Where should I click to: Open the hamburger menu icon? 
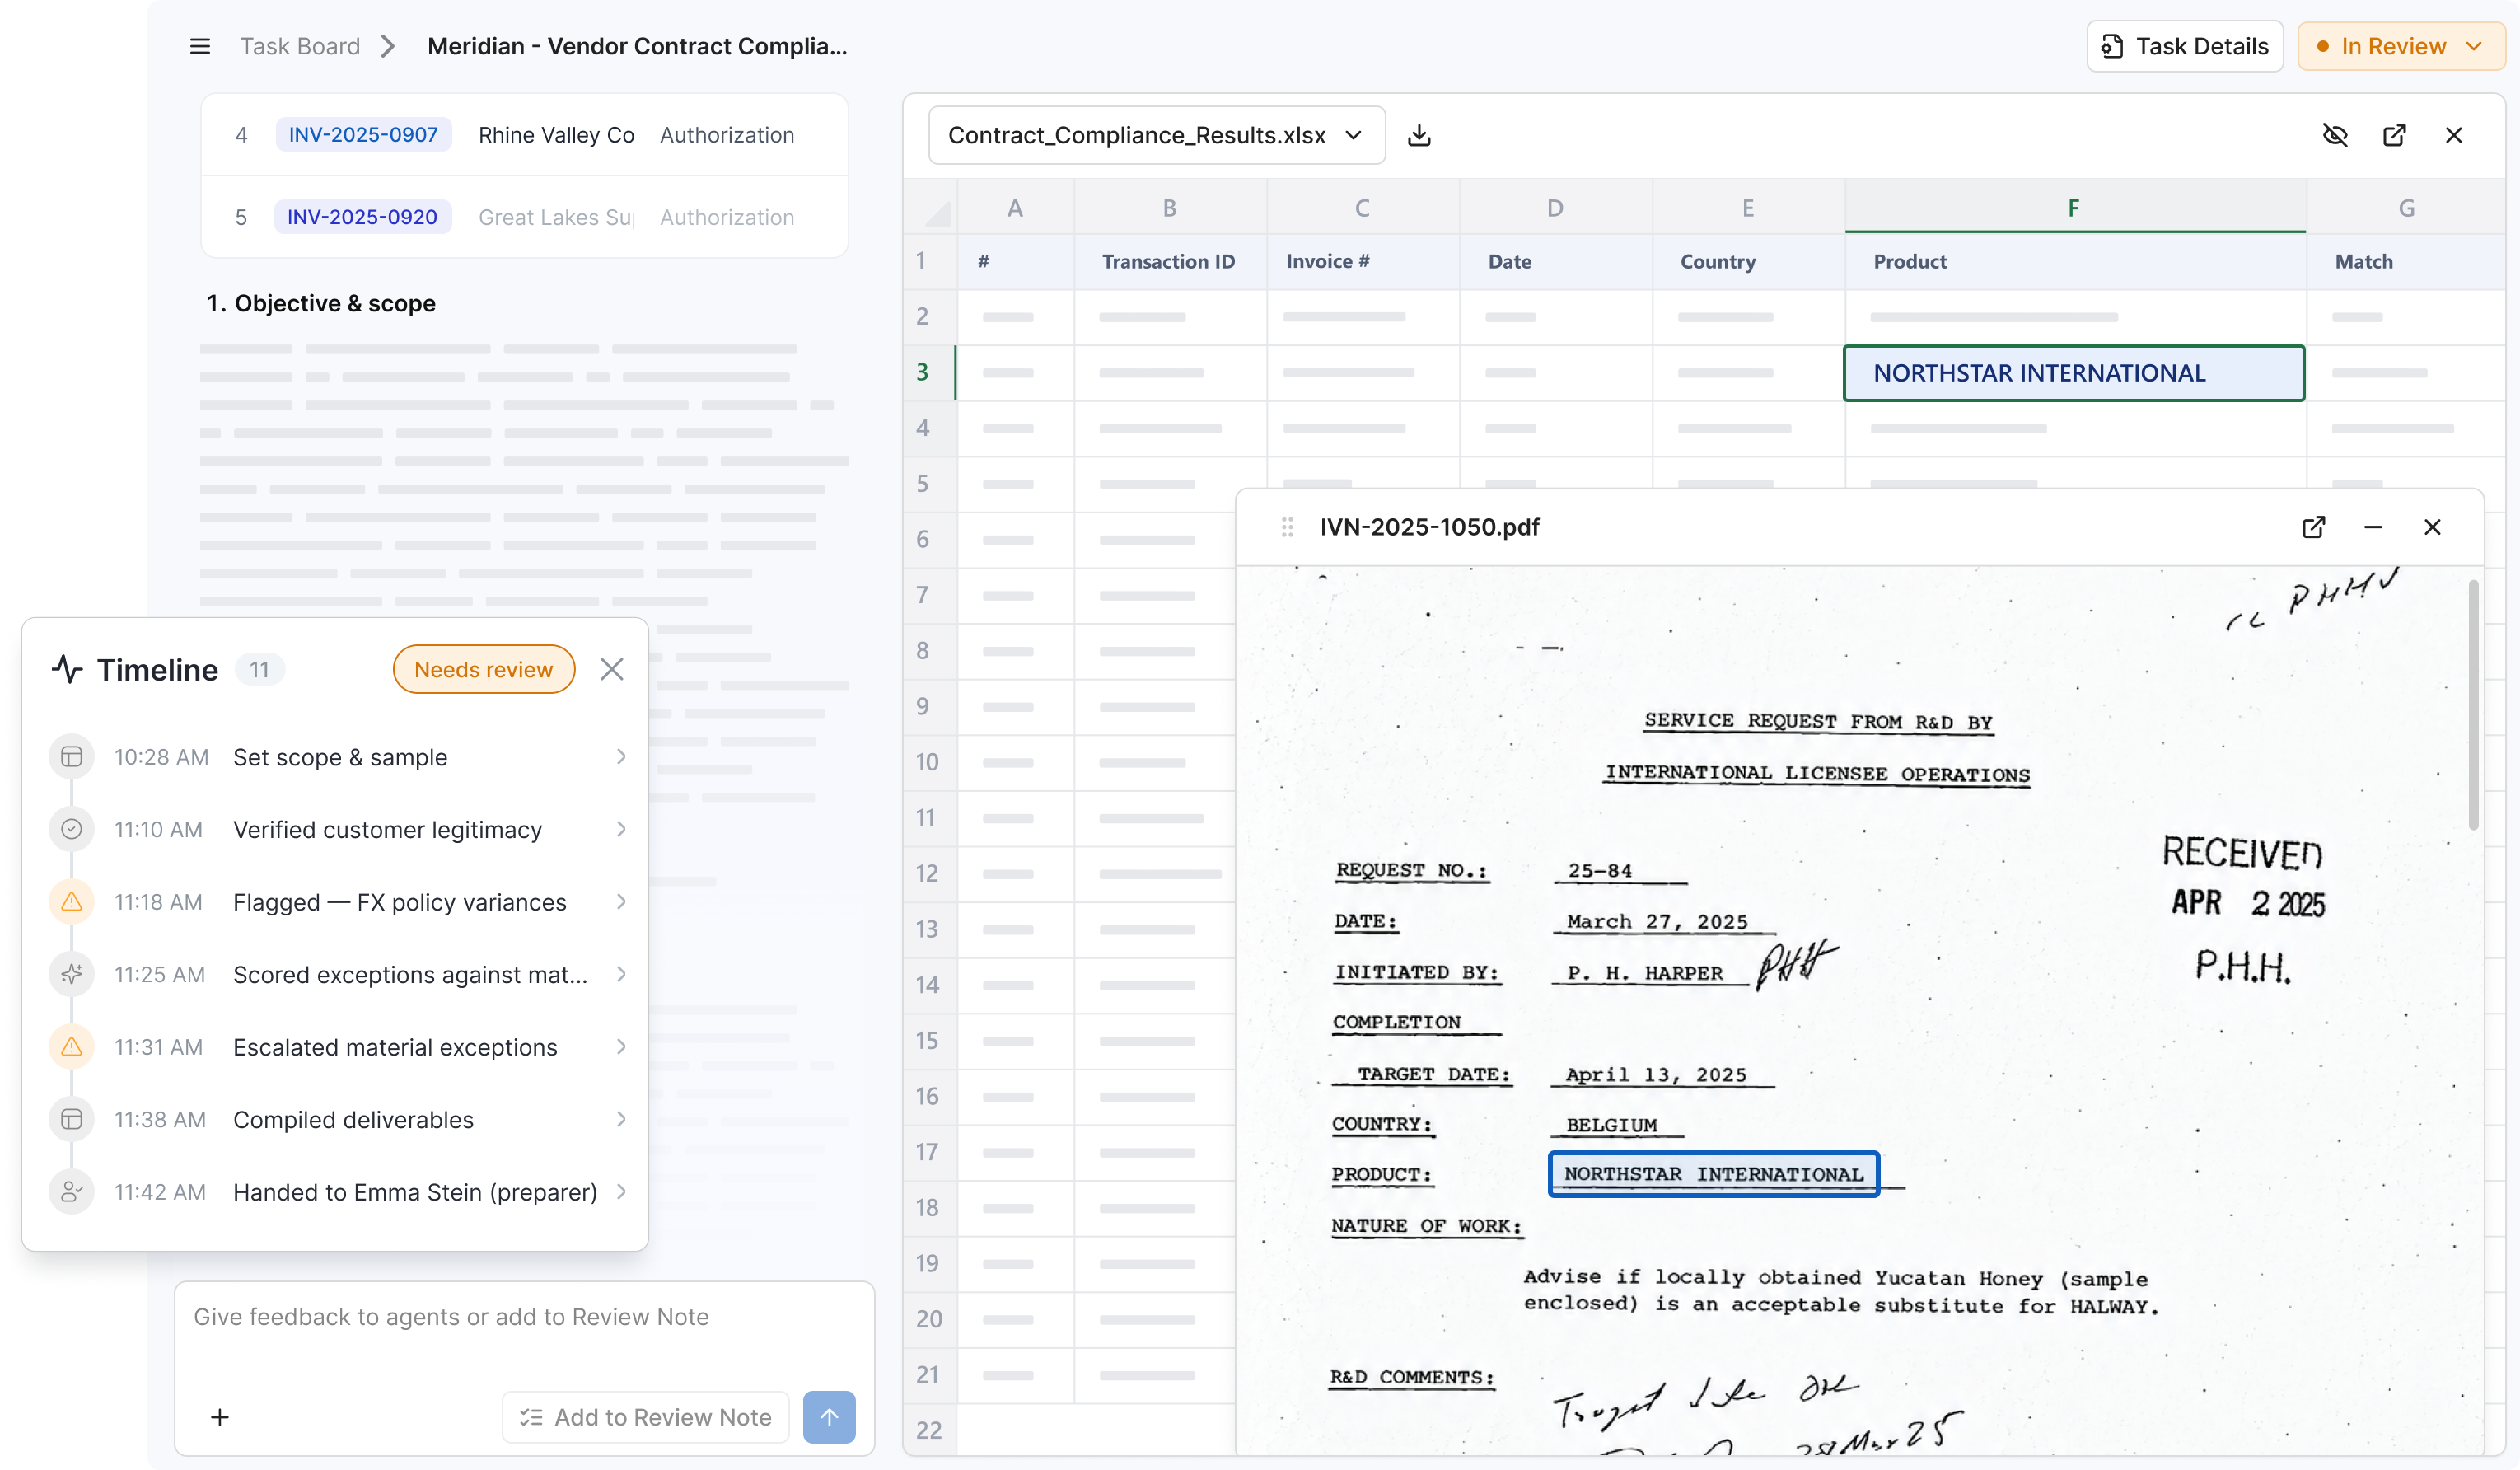pos(200,46)
